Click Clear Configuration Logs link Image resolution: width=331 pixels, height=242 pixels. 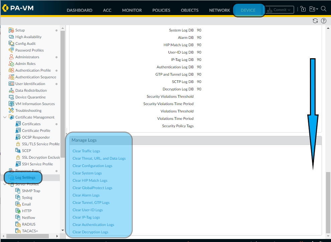pyautogui.click(x=93, y=166)
